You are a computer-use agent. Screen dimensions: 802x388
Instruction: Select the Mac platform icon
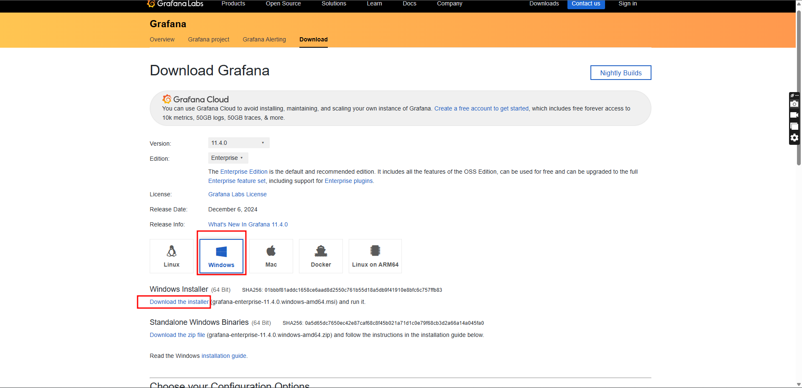point(271,256)
